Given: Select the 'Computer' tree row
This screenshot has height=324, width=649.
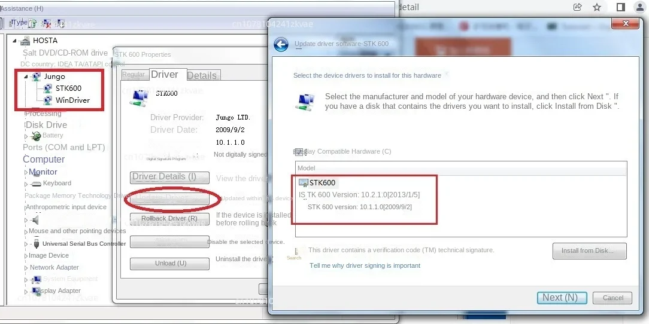Looking at the screenshot, I should [x=44, y=160].
